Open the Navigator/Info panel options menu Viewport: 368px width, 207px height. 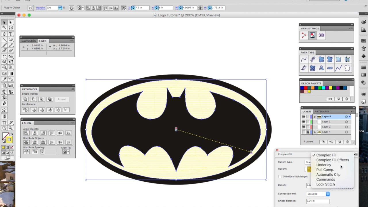point(72,41)
